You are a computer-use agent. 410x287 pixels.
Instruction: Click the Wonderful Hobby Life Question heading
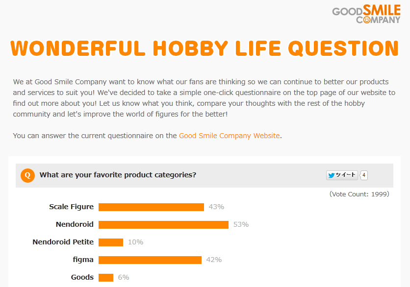pyautogui.click(x=205, y=48)
